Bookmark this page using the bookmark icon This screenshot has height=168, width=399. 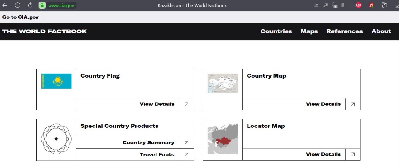point(343,5)
